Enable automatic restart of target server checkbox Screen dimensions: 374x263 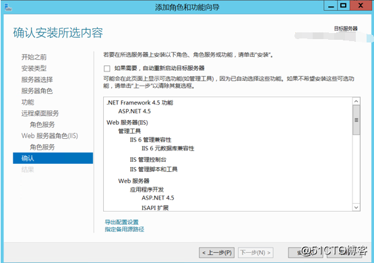tap(107, 69)
